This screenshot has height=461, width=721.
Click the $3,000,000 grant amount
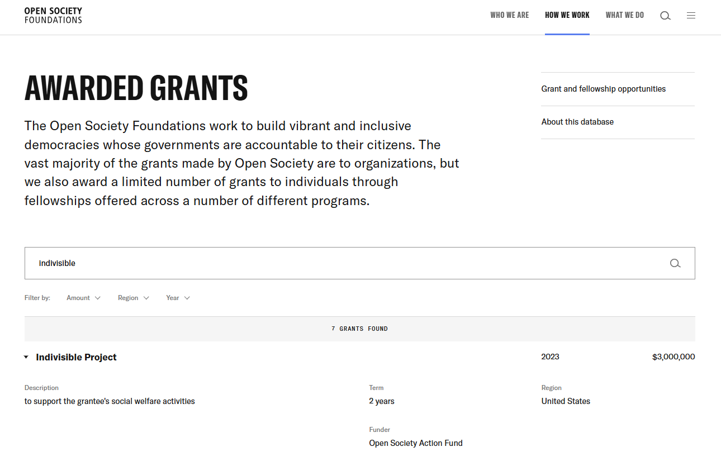click(x=673, y=357)
